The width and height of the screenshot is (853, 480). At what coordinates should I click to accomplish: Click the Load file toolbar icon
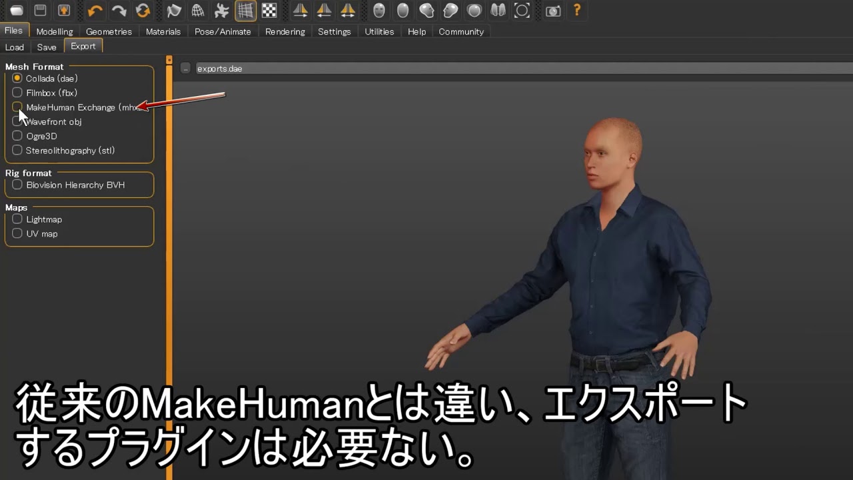pos(17,10)
